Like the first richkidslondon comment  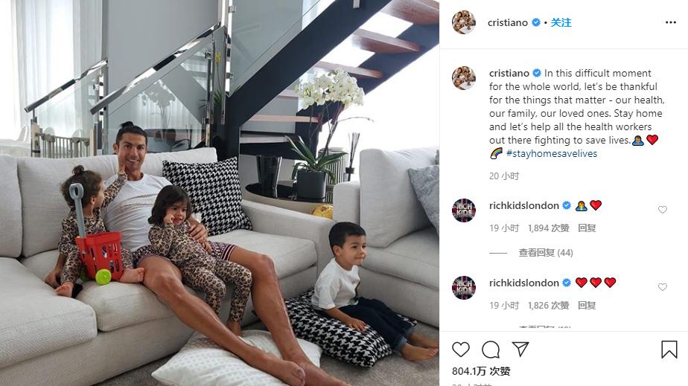point(663,210)
